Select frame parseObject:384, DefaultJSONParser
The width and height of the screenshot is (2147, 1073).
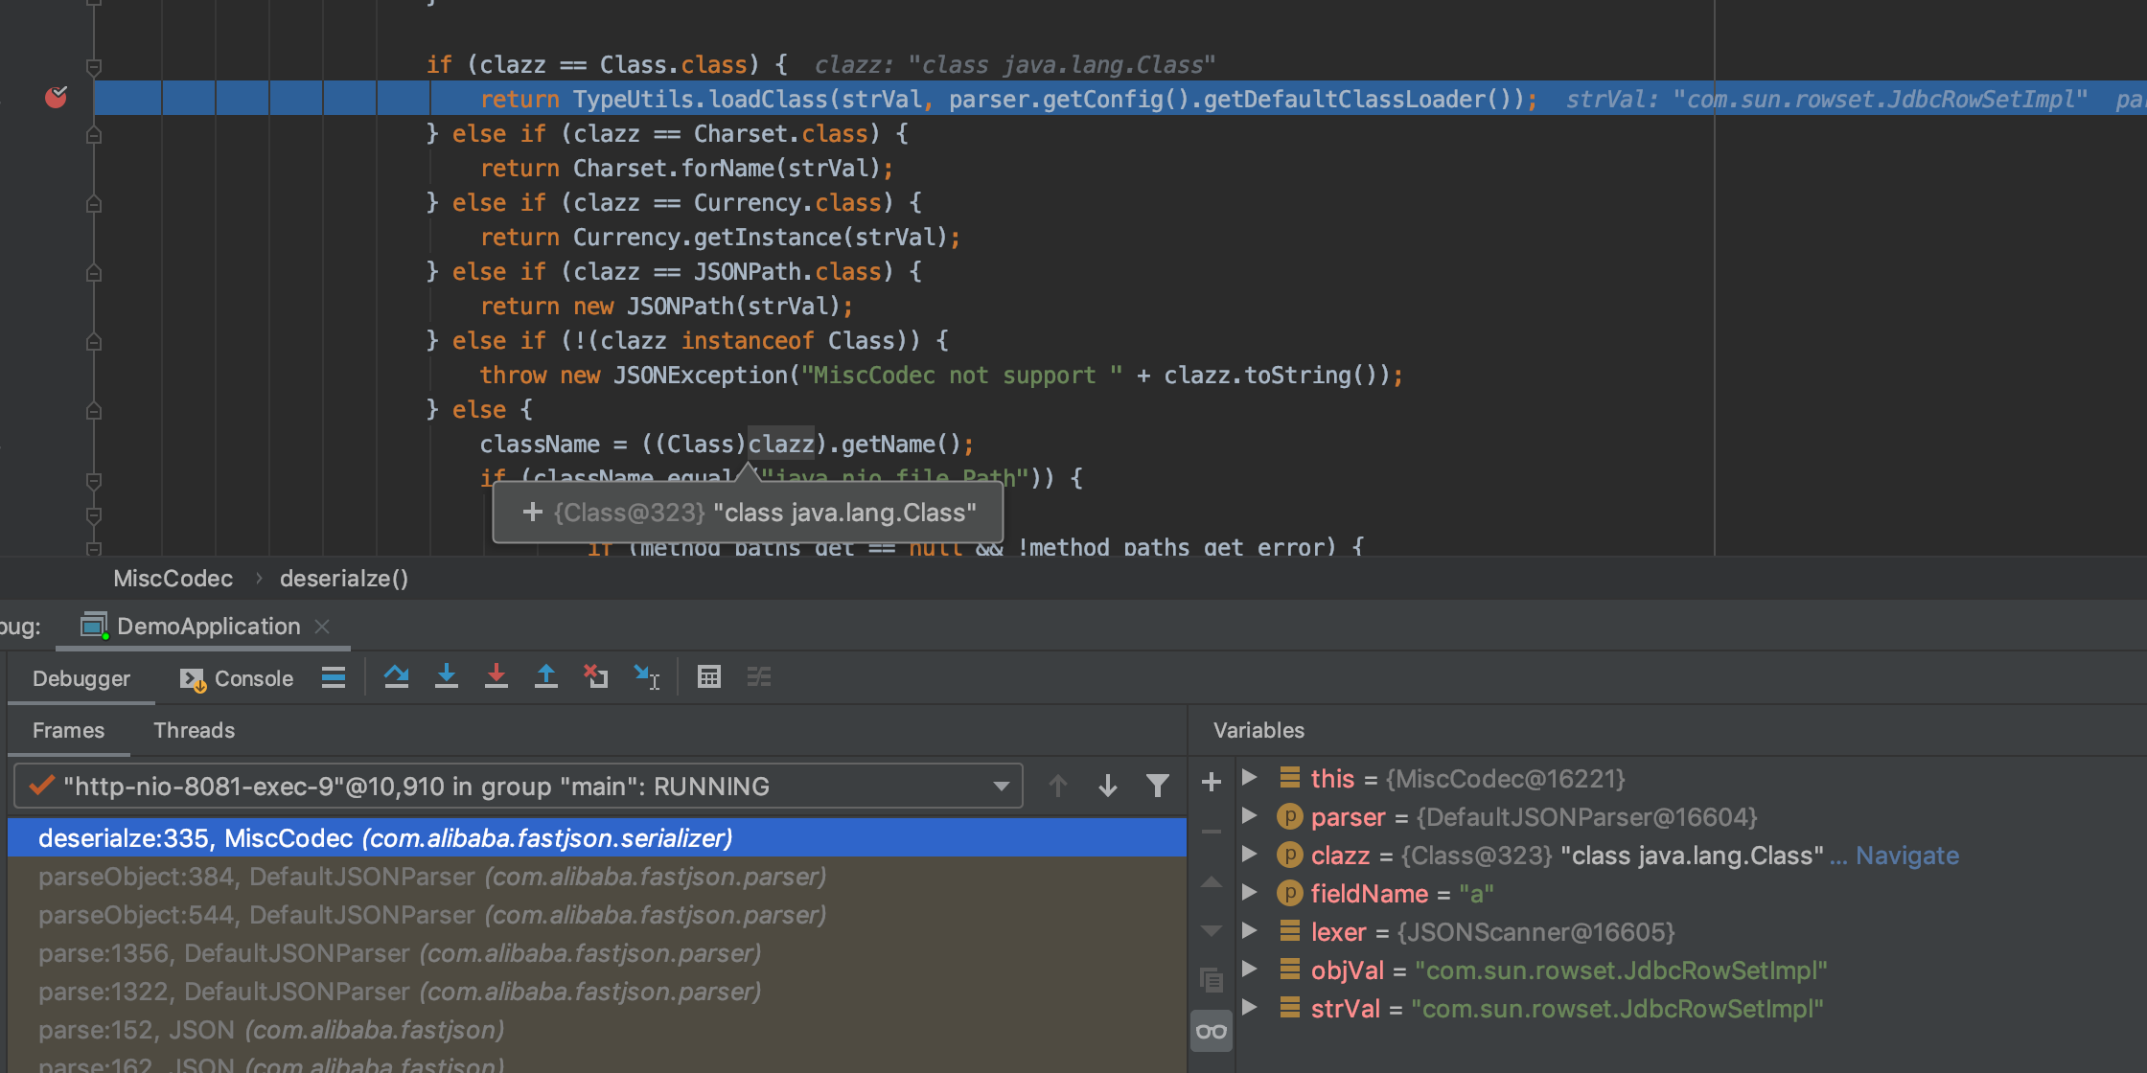597,877
